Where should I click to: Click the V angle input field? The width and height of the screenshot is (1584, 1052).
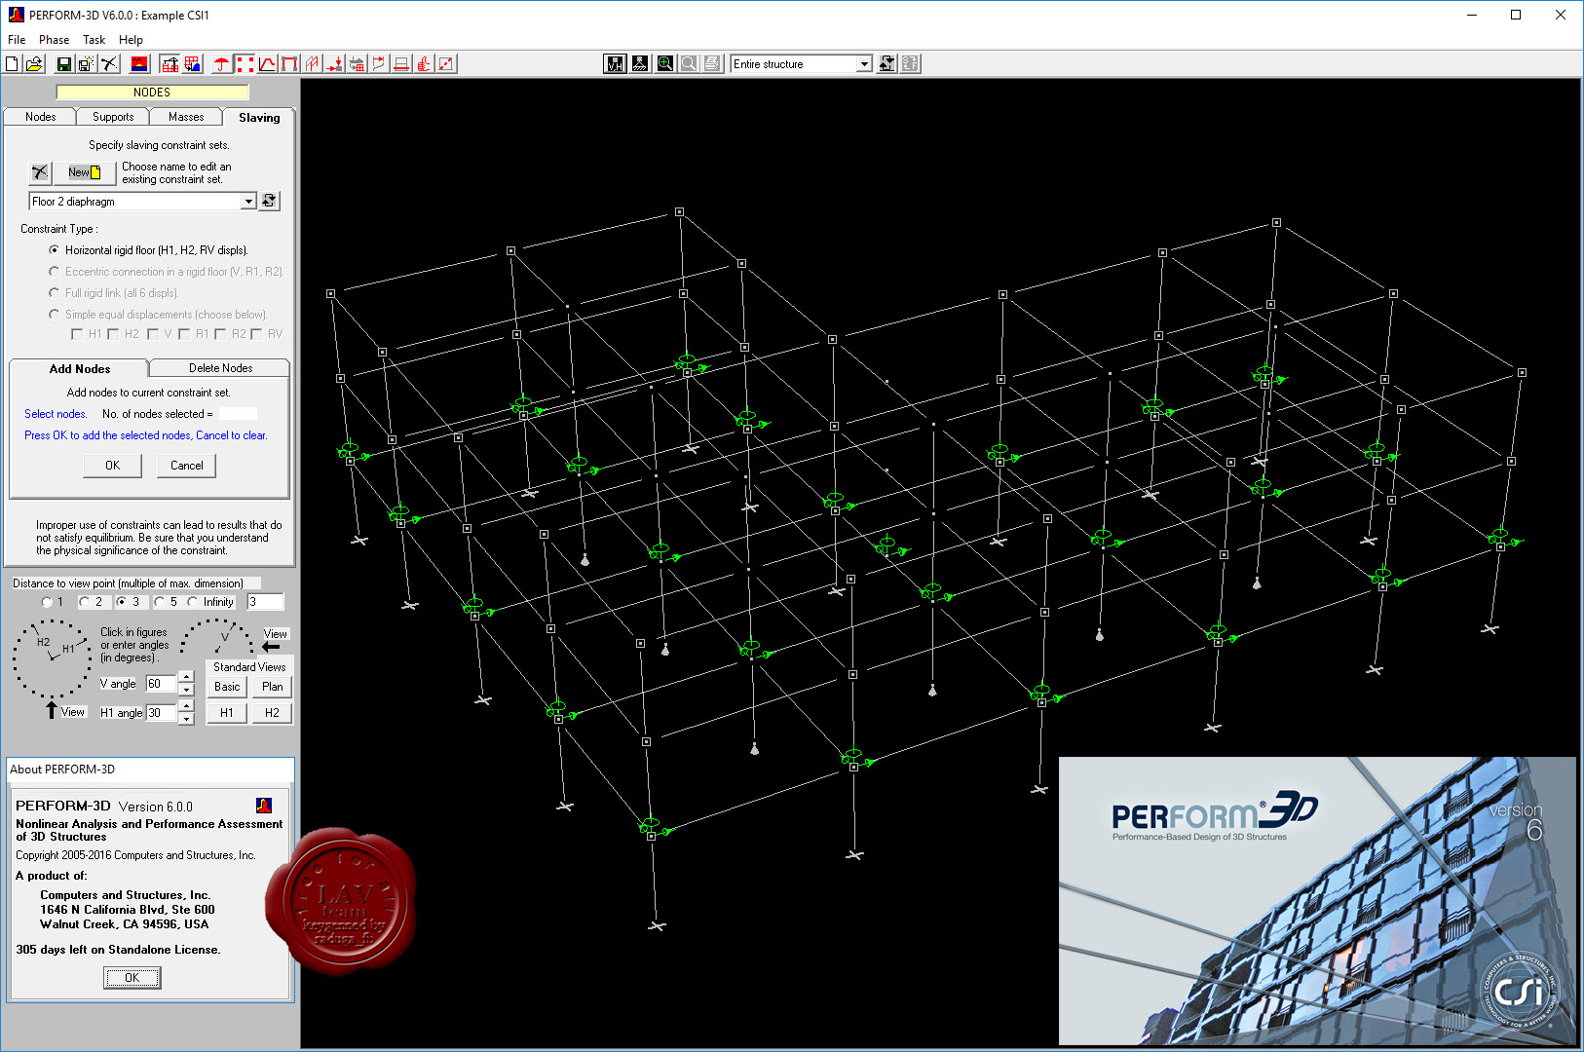click(x=161, y=684)
